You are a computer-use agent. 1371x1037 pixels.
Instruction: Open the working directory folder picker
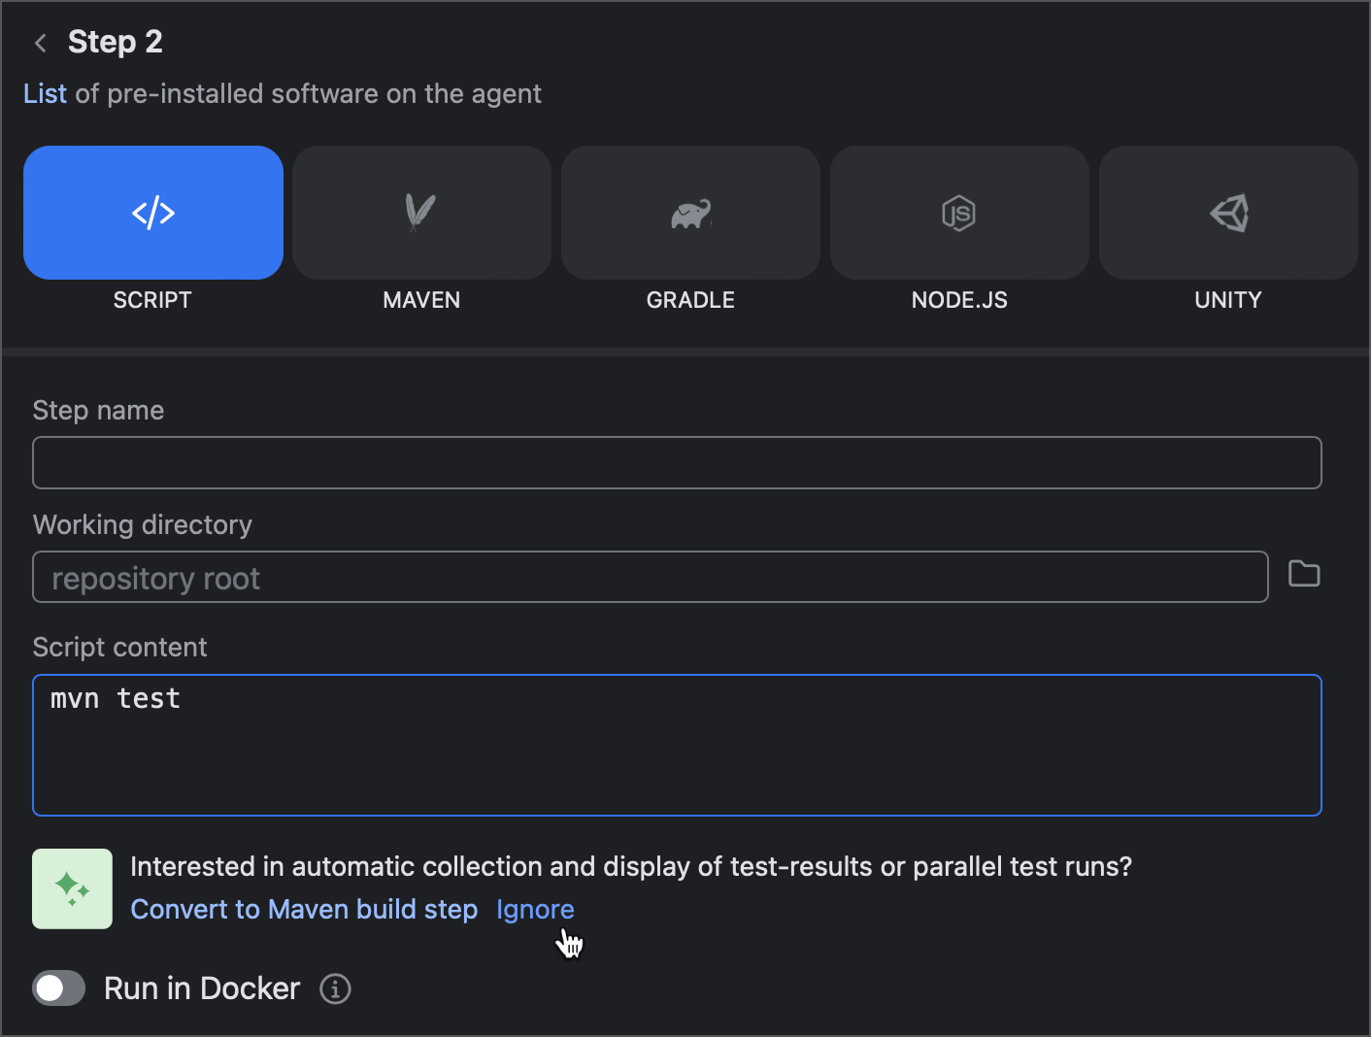click(1304, 574)
